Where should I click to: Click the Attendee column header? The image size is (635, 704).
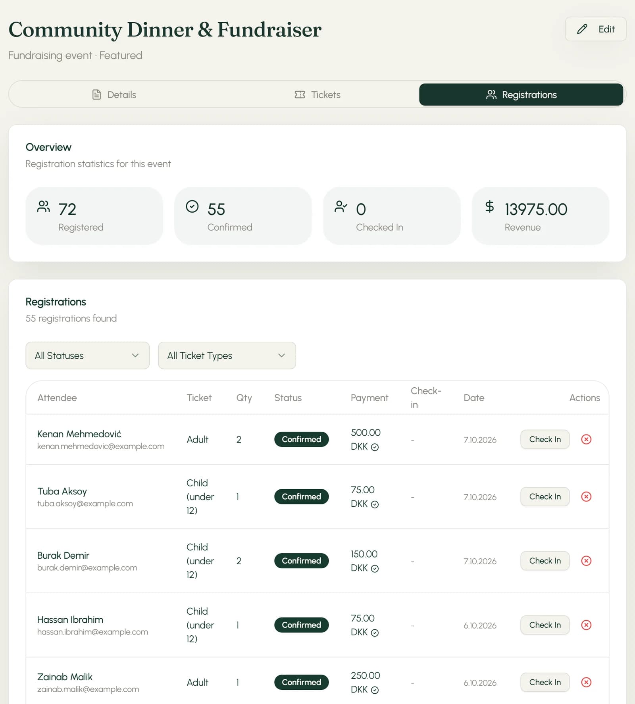point(57,398)
